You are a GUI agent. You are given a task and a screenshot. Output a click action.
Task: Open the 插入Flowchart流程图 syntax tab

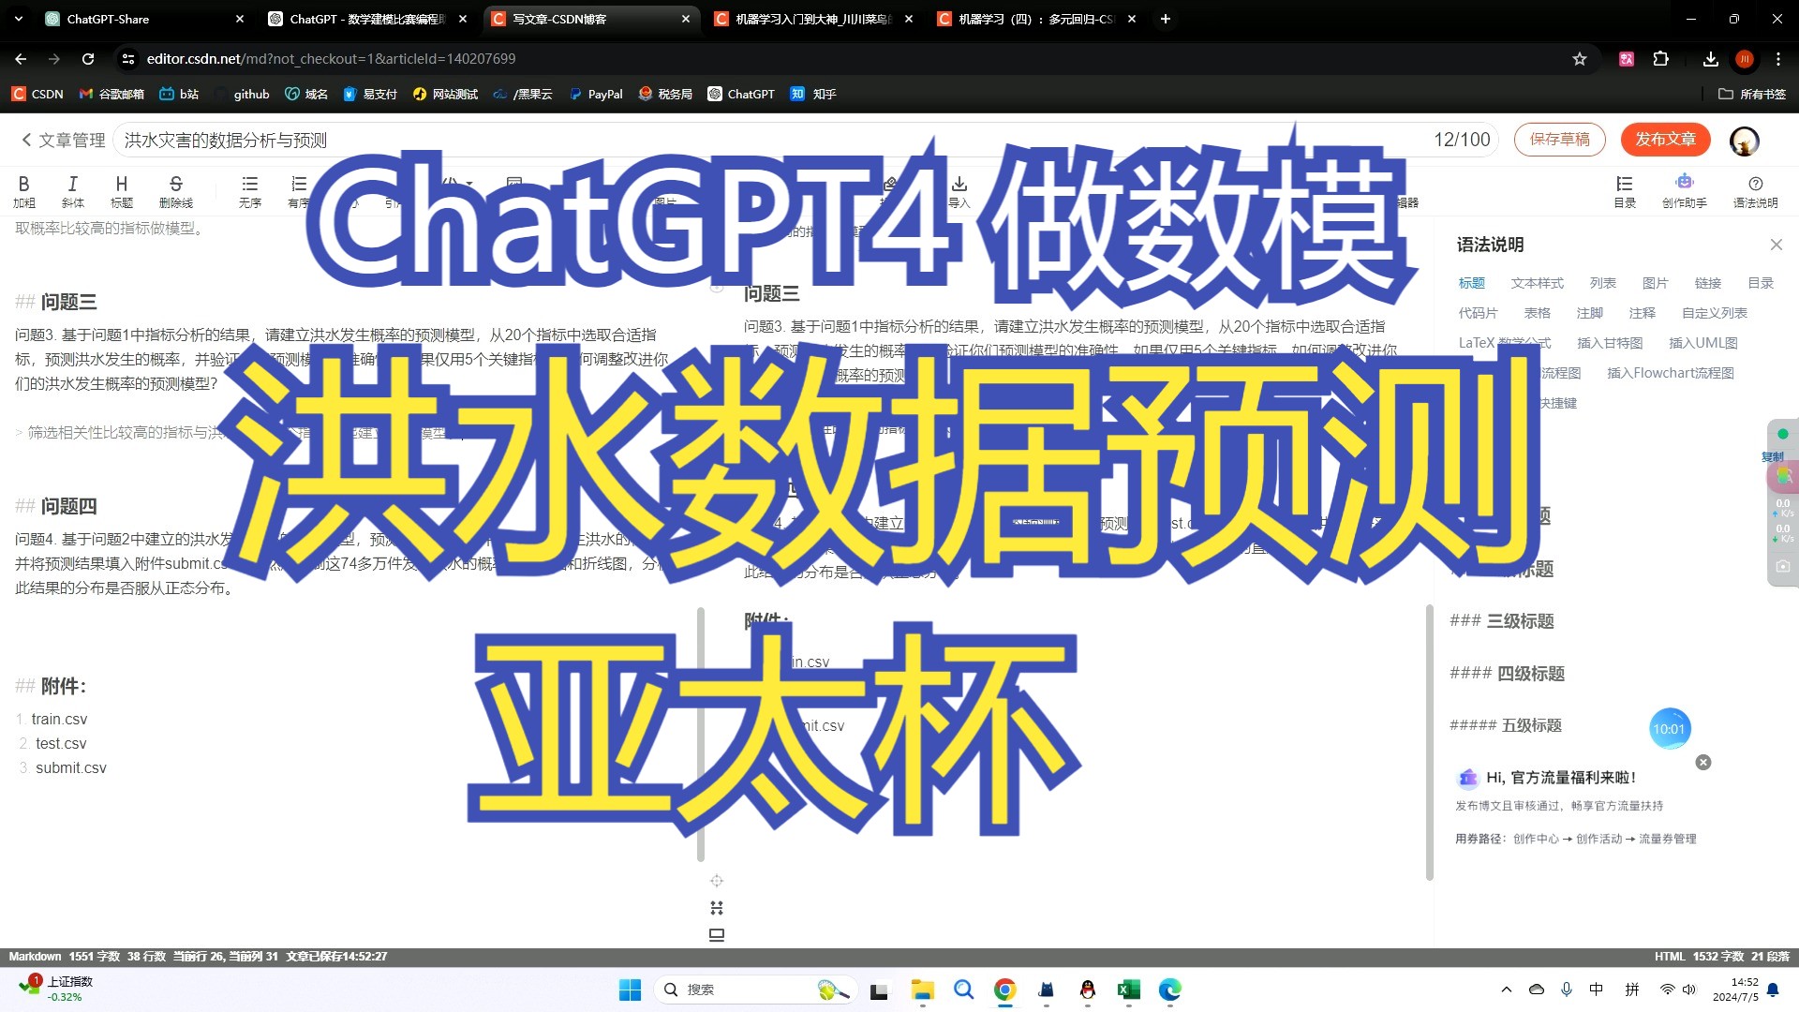pos(1670,373)
